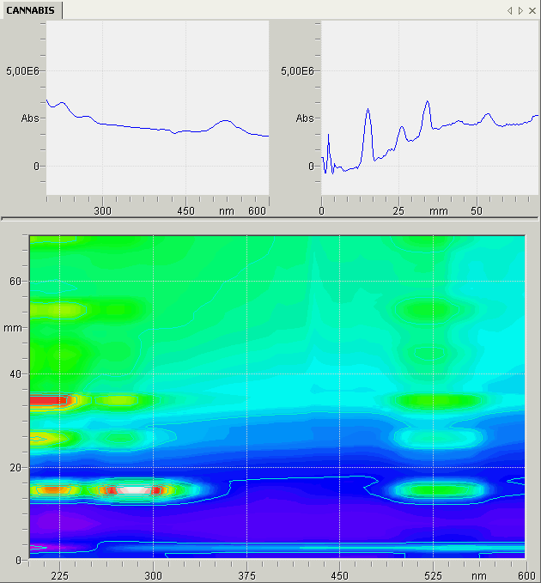Click the scroll tabs left arrow
Image resolution: width=541 pixels, height=583 pixels.
pos(510,10)
